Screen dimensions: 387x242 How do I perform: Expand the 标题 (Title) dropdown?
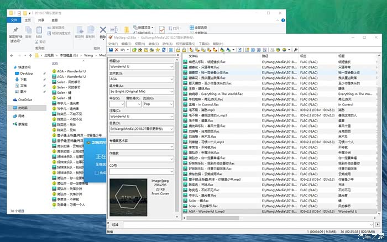[x=172, y=66]
